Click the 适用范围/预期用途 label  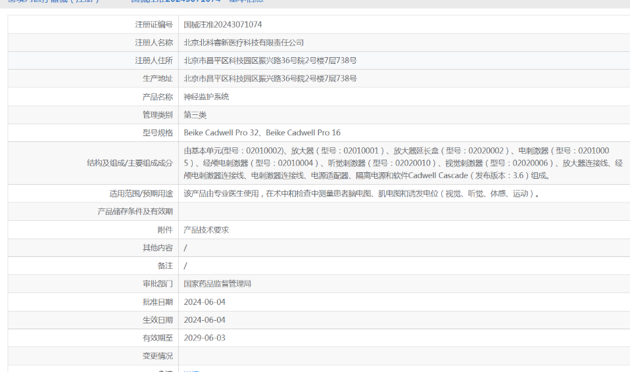click(141, 194)
